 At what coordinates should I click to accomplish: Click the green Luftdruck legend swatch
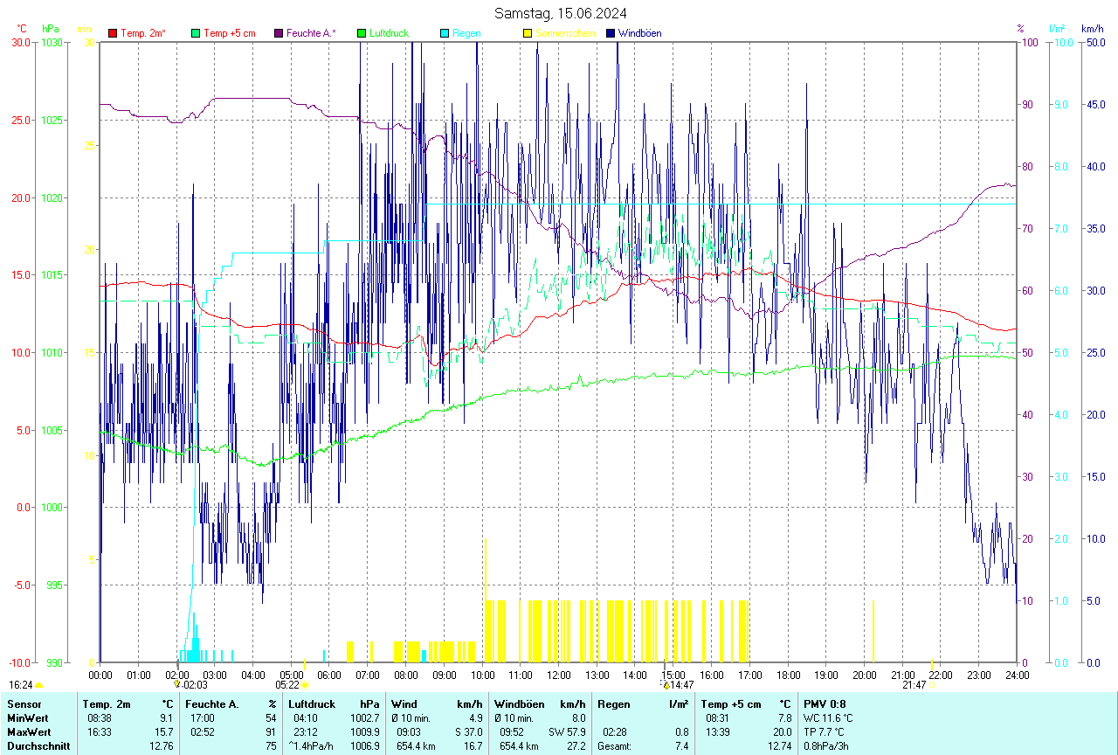(x=362, y=33)
